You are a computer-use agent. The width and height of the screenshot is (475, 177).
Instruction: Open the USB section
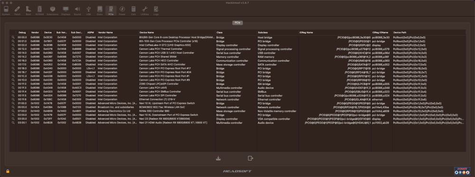click(x=88, y=10)
